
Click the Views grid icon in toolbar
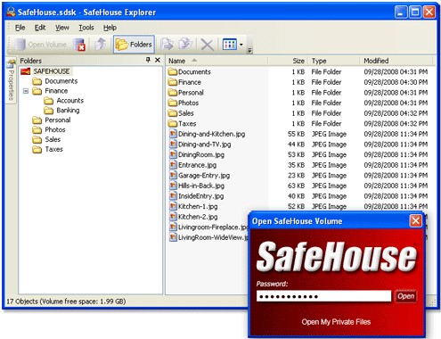coord(230,45)
